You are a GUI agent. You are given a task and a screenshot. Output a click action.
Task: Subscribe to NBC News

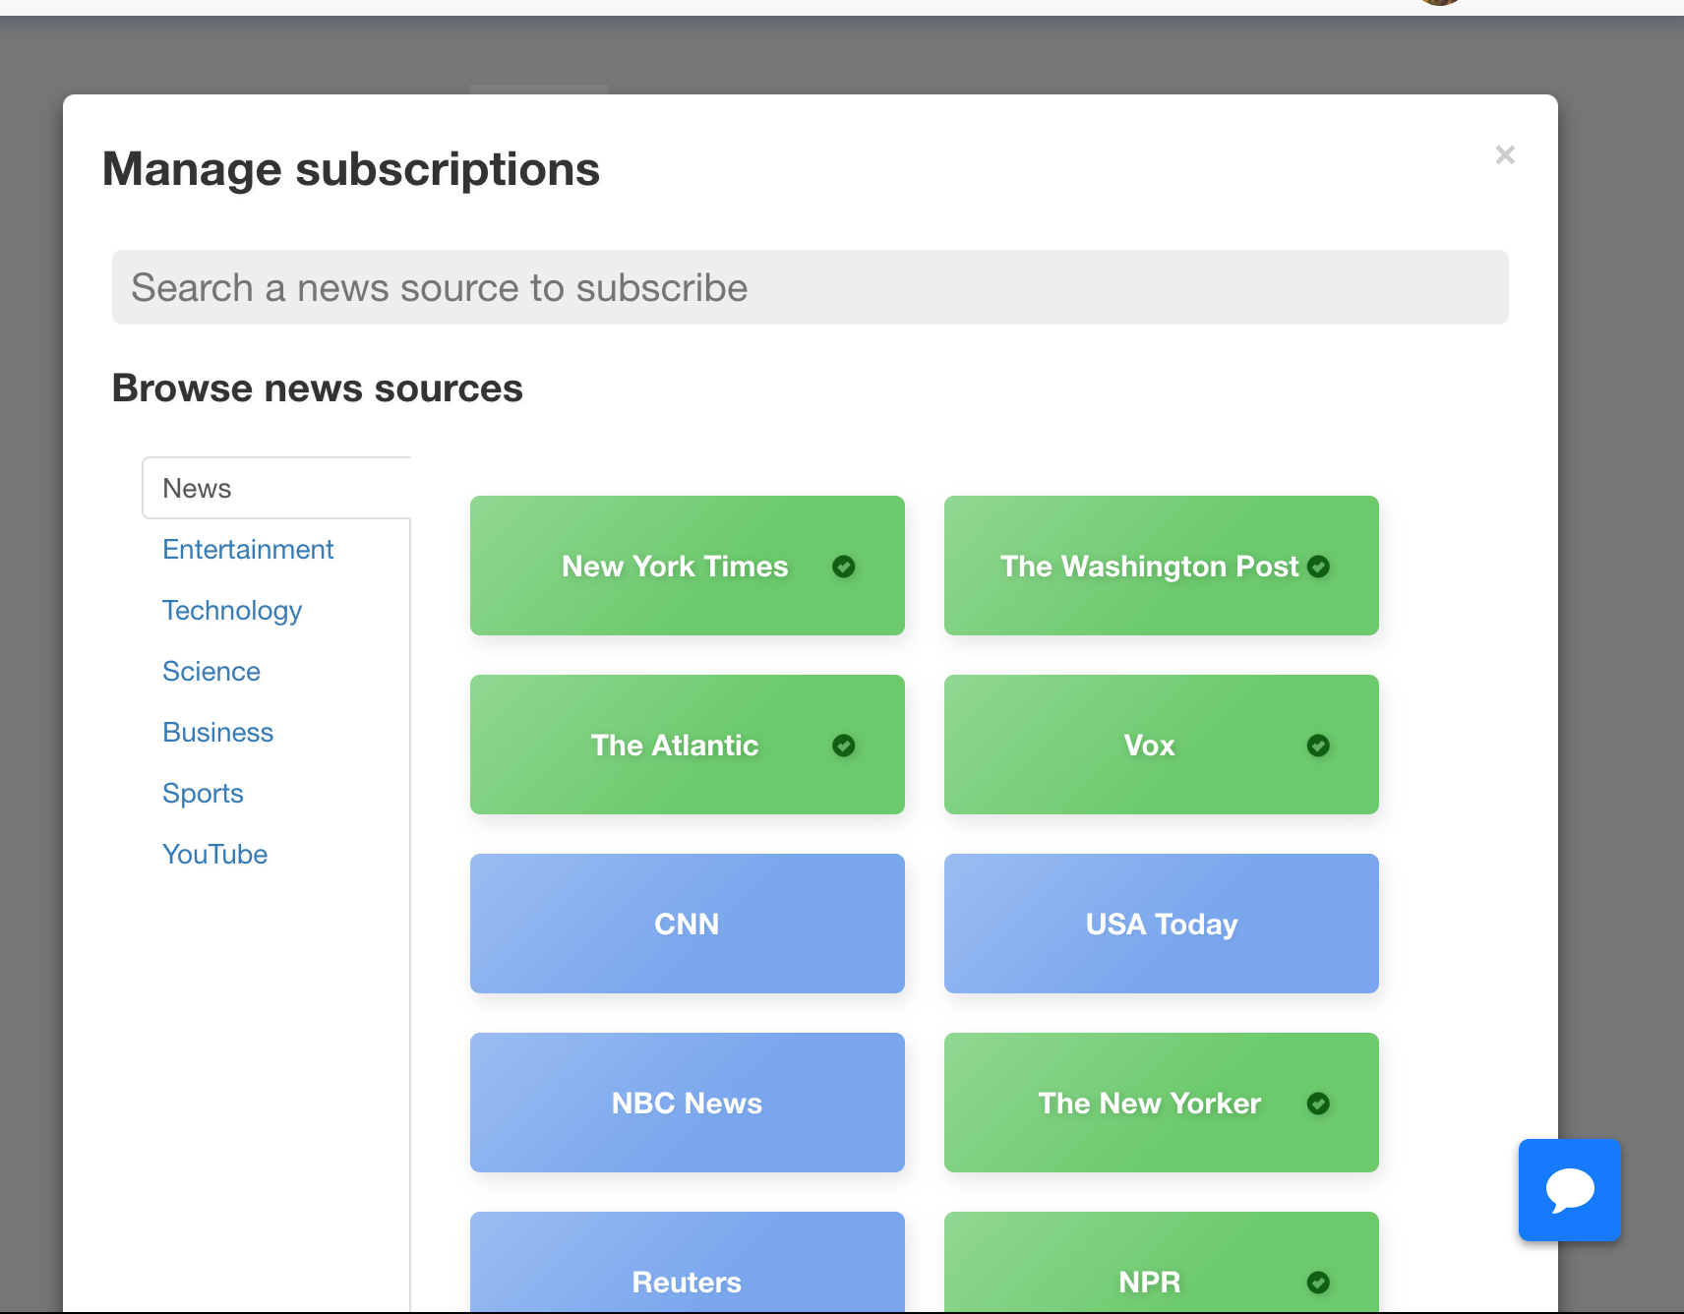coord(687,1103)
